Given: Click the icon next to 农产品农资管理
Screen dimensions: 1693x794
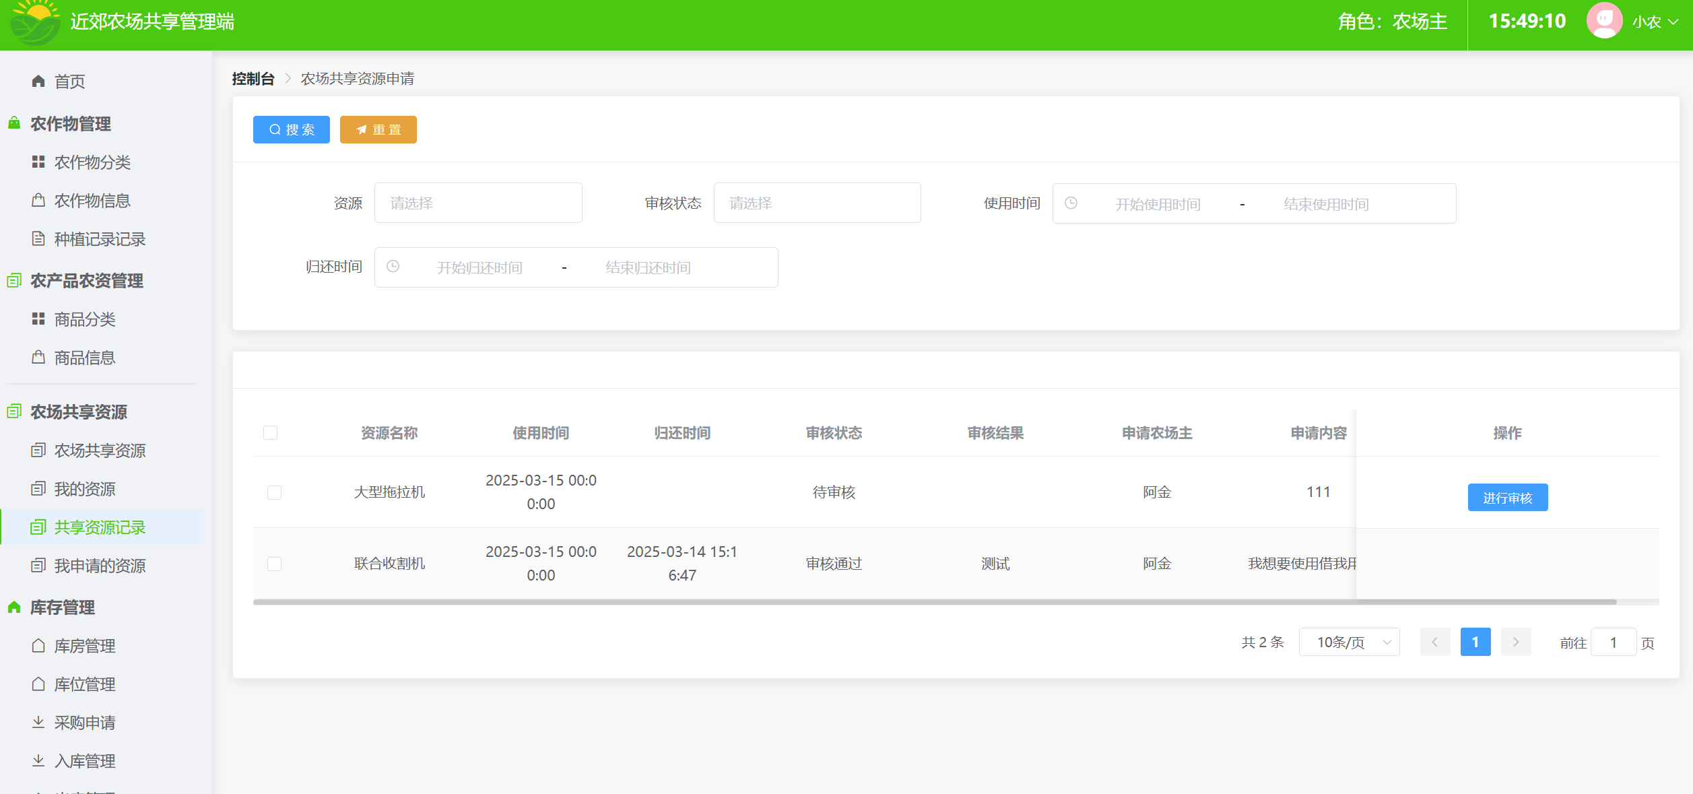Looking at the screenshot, I should [14, 280].
